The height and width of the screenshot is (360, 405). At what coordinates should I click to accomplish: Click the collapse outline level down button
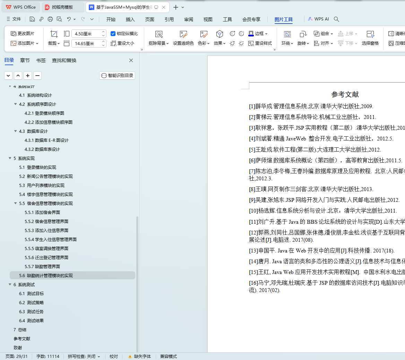pyautogui.click(x=8, y=76)
